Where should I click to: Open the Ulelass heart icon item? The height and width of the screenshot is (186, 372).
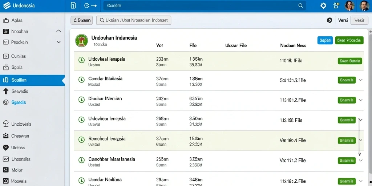point(6,147)
